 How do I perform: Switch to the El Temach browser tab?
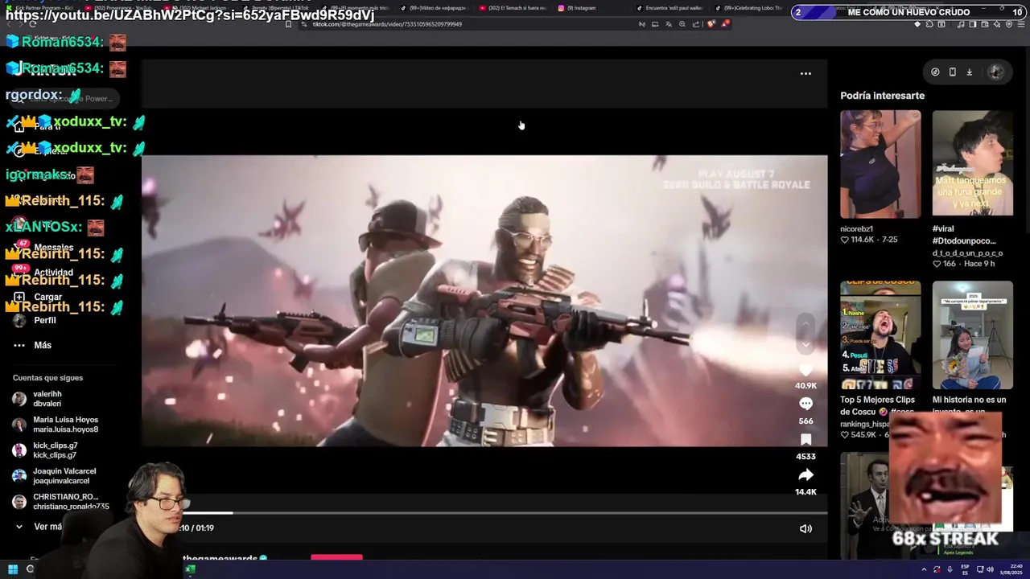(513, 8)
